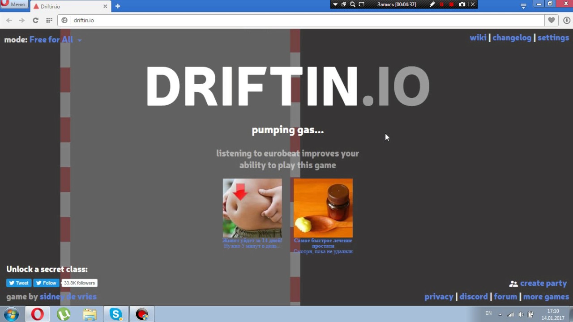Expand the recorder dropdown arrow
Screen dimensions: 573x322
335,4
